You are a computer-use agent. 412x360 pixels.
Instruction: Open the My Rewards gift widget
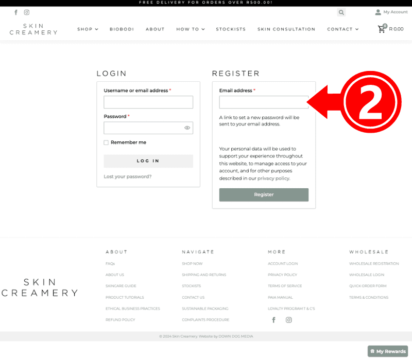388,351
